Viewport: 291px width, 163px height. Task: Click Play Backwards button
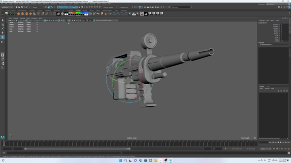click(x=278, y=142)
